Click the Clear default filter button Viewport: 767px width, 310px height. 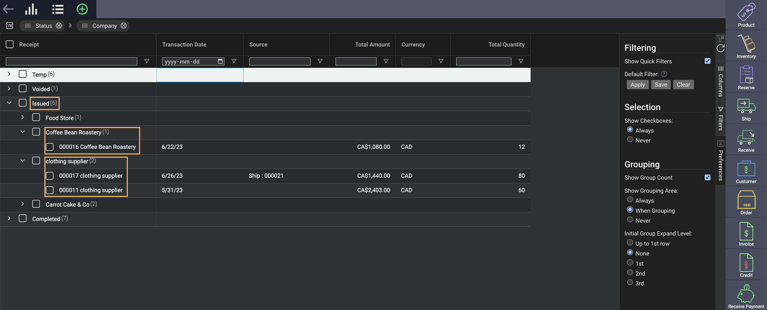coord(683,84)
